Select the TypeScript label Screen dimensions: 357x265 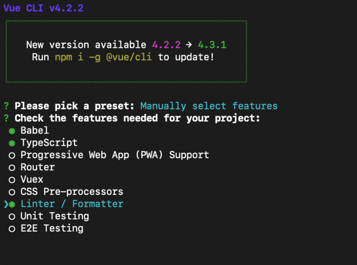point(49,143)
